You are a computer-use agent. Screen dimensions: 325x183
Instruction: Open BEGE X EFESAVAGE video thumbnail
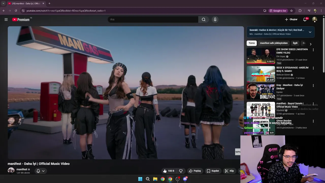(261, 74)
